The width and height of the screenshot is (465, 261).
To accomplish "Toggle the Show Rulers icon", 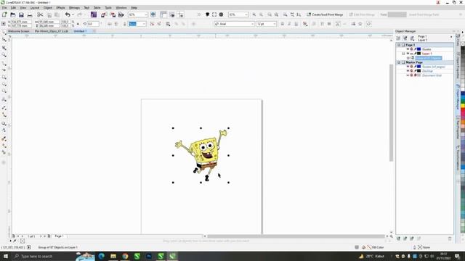I will click(x=163, y=14).
